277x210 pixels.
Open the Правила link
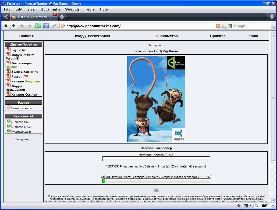[x=218, y=36]
